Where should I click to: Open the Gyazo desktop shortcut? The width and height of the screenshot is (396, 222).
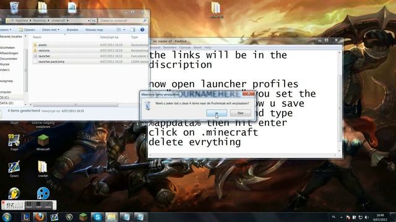(14, 169)
